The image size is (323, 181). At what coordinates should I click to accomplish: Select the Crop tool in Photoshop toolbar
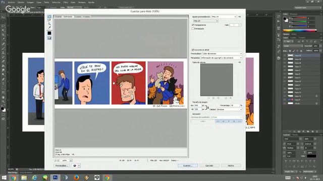point(3,35)
